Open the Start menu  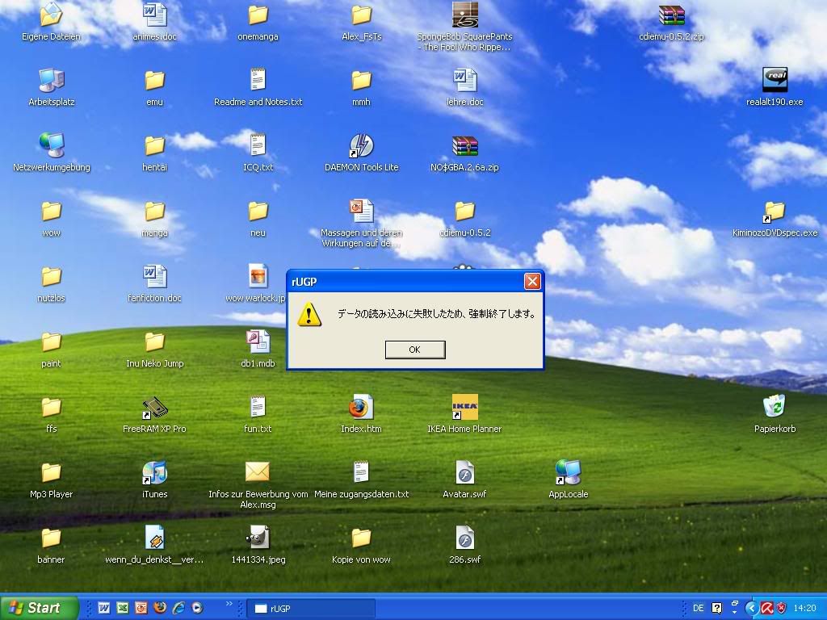click(x=39, y=608)
